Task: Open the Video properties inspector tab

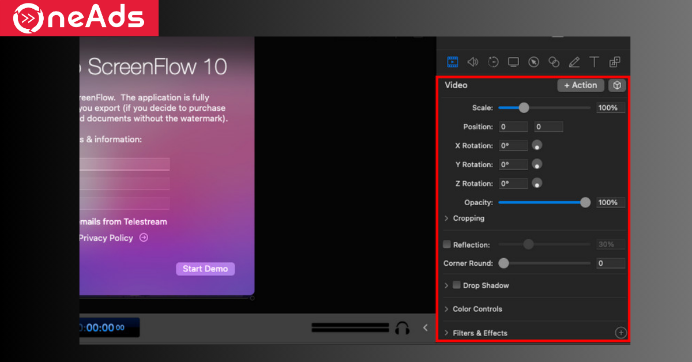Action: (x=453, y=62)
